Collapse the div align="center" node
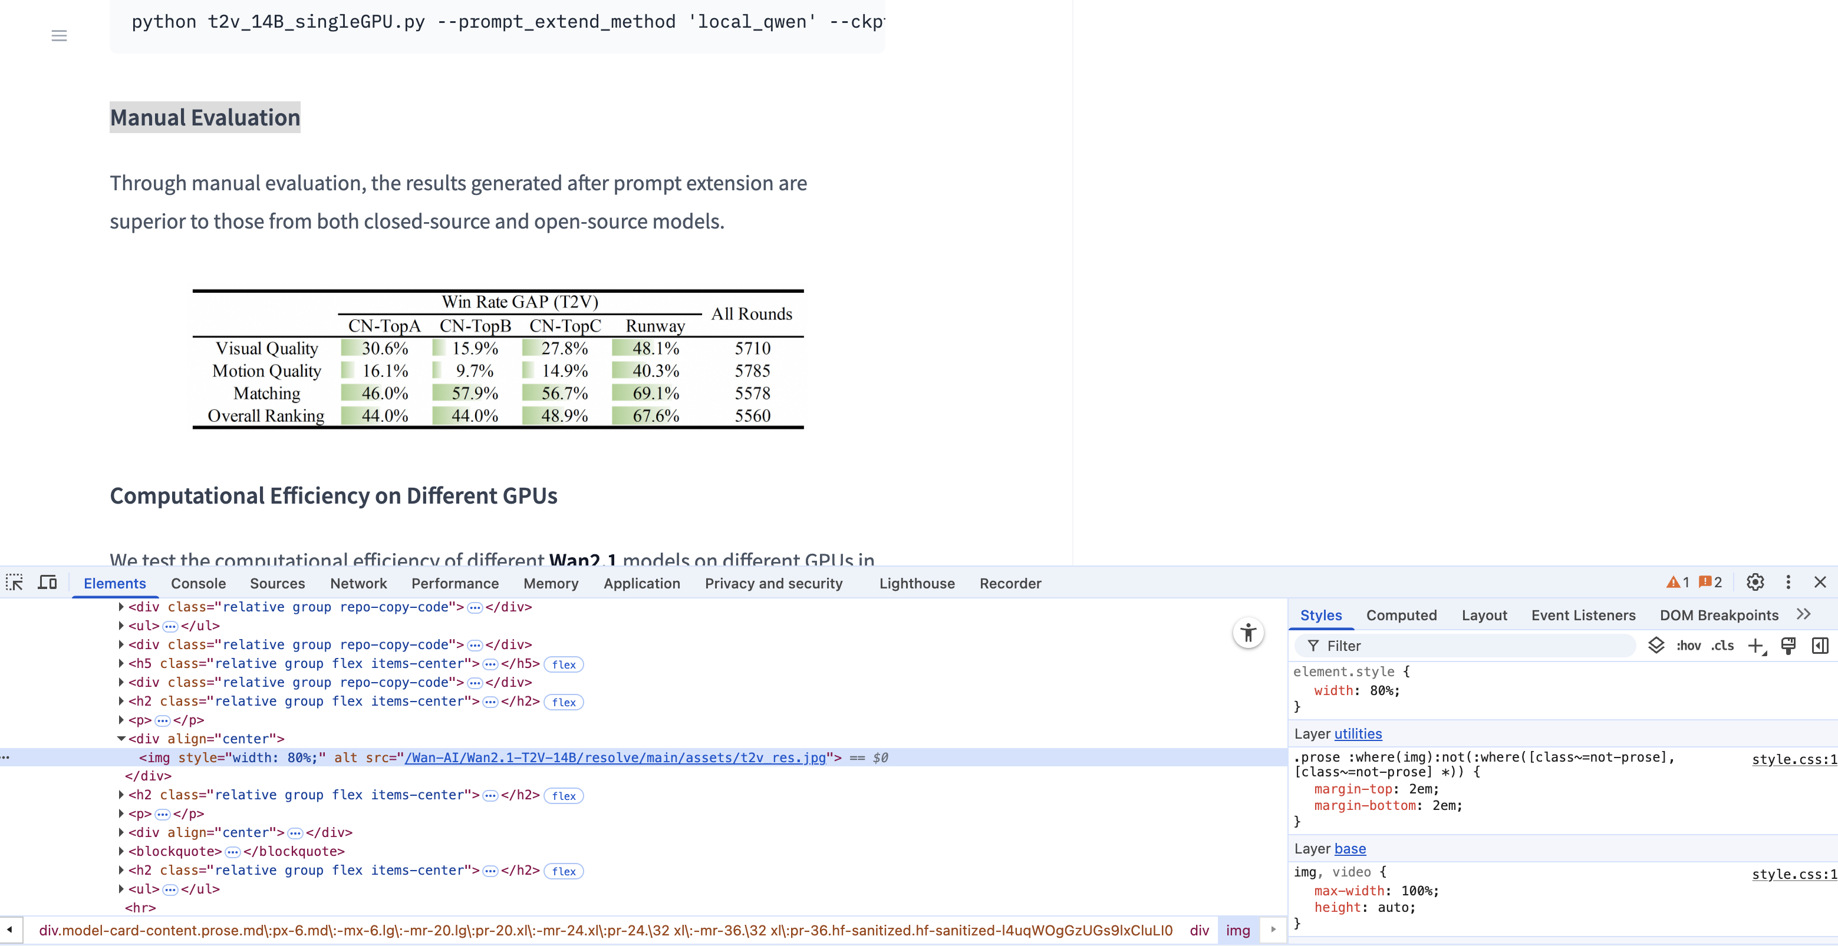This screenshot has height=946, width=1838. pyautogui.click(x=121, y=739)
